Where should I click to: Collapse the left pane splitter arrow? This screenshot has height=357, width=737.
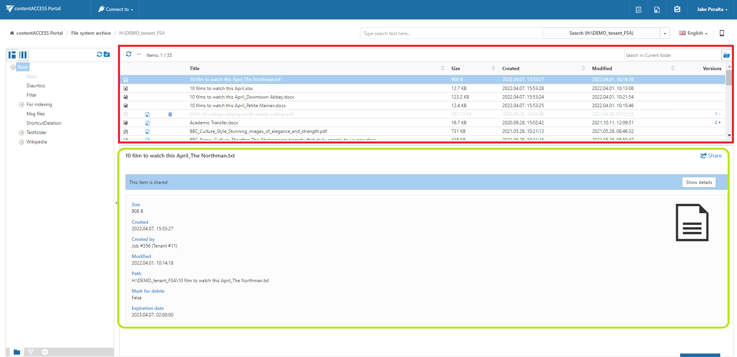coord(116,203)
